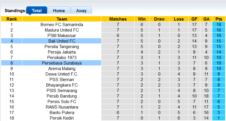
Task: Select the Away standings tab
Action: click(x=81, y=11)
